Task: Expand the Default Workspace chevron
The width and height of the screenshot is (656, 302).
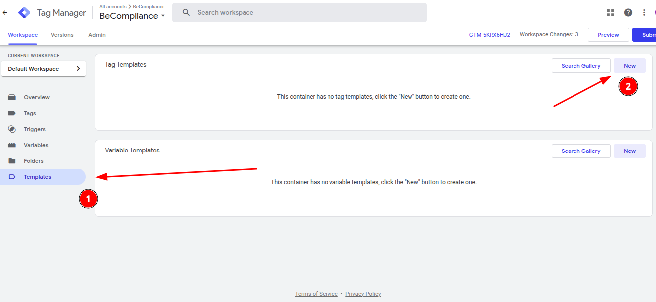Action: (78, 69)
